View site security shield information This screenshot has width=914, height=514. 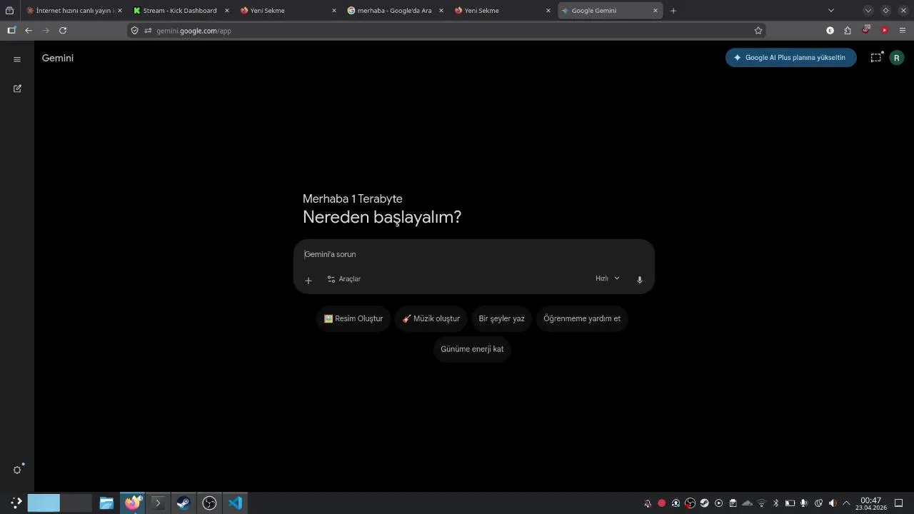[134, 31]
